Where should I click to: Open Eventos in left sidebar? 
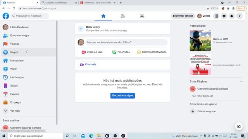coord(28,94)
